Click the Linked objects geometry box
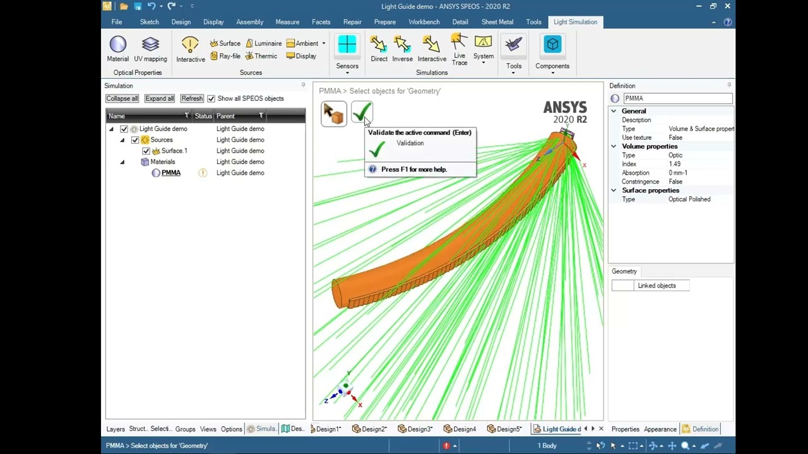 (x=650, y=286)
